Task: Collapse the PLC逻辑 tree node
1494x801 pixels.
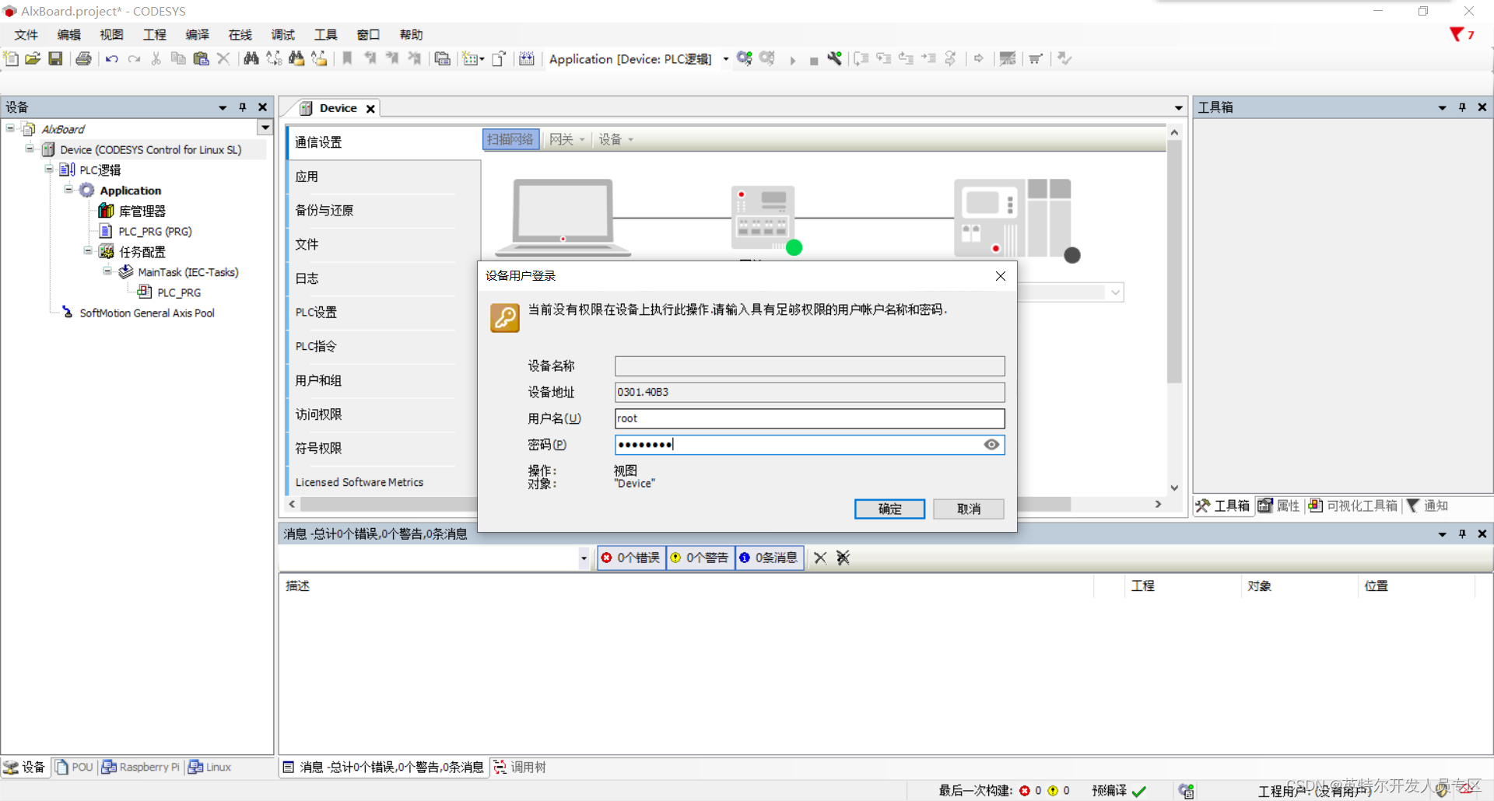Action: pos(49,169)
